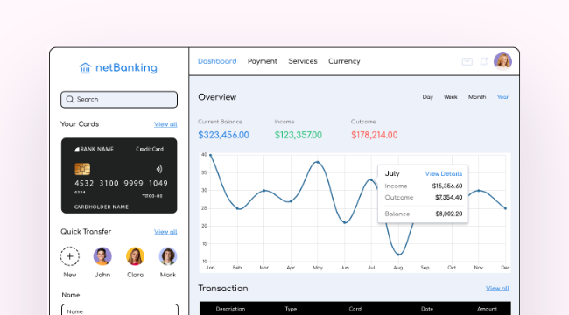Select Clara's avatar for quick transfer

click(135, 256)
